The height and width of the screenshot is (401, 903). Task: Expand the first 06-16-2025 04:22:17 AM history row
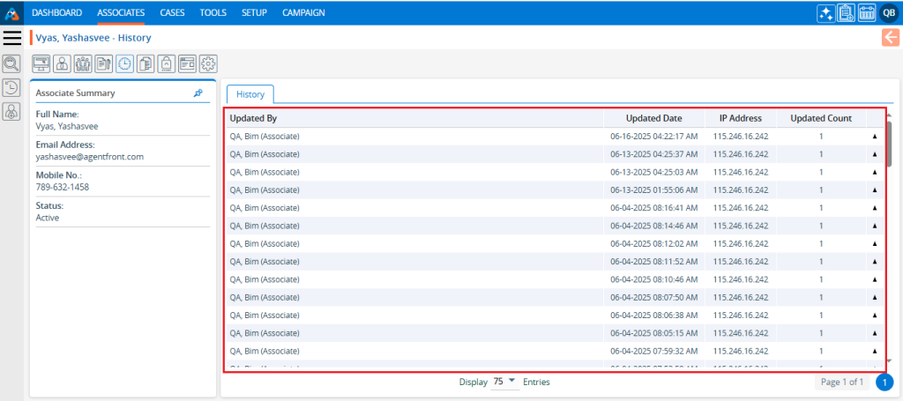[x=875, y=137]
